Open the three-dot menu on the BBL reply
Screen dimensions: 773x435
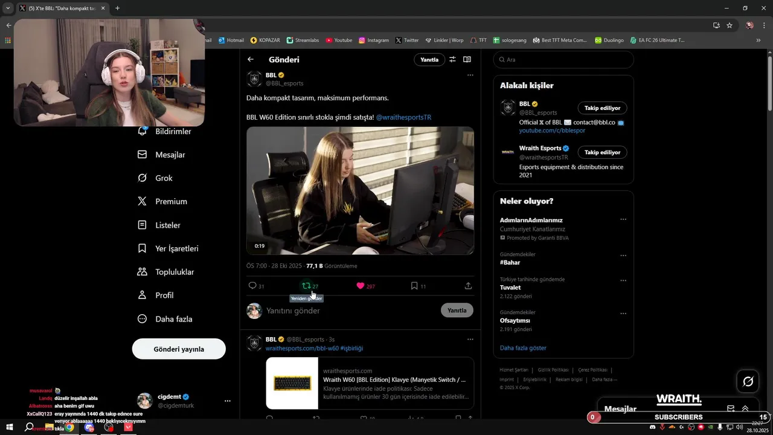[470, 340]
